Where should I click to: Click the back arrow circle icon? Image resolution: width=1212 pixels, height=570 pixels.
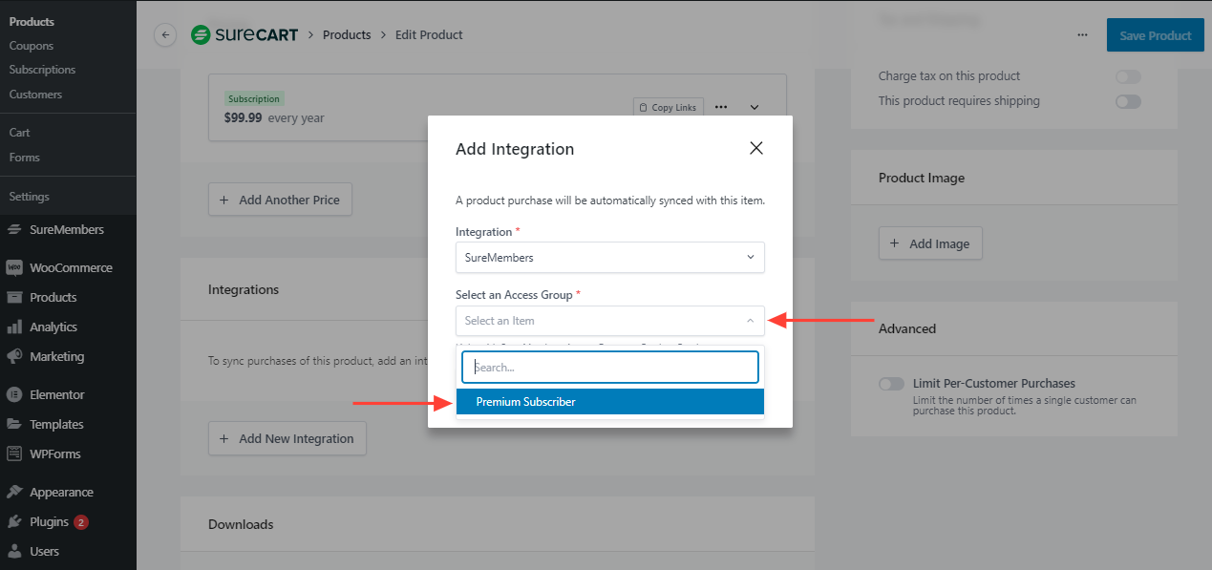pos(165,35)
